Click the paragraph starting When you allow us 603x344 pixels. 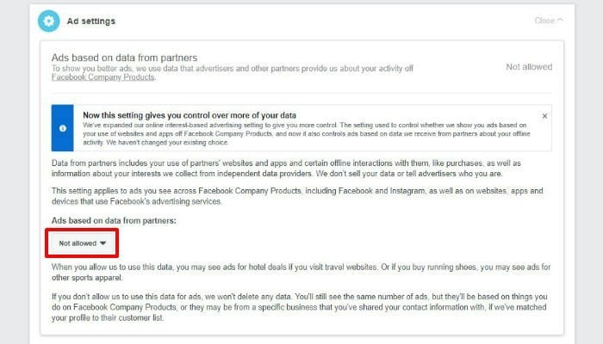(301, 272)
